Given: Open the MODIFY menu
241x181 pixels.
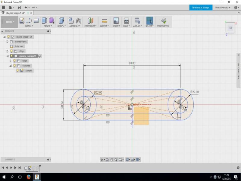Looking at the screenshot, I should point(61,26).
